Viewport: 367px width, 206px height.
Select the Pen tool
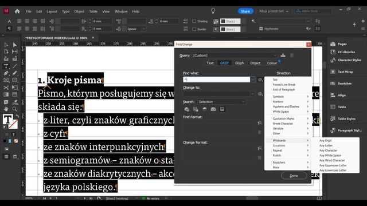click(6, 73)
